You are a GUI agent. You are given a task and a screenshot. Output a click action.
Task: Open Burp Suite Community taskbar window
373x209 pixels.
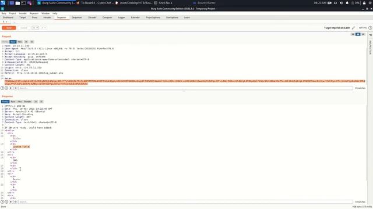click(56, 3)
